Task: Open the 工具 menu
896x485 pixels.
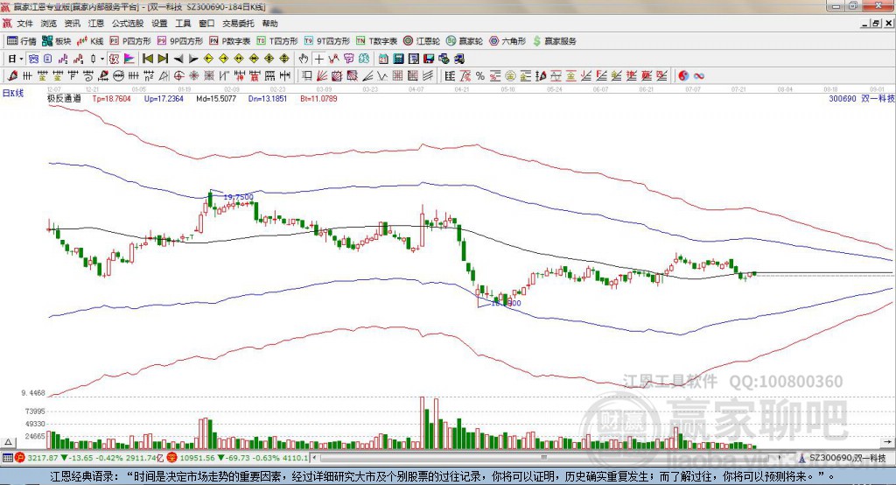Action: (183, 24)
